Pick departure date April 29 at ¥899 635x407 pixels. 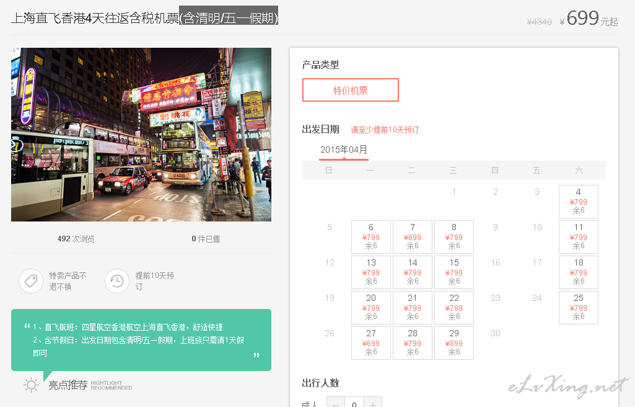(454, 342)
